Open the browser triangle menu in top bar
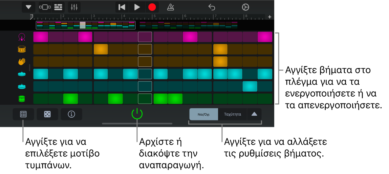389x174 pixels. (x=29, y=7)
